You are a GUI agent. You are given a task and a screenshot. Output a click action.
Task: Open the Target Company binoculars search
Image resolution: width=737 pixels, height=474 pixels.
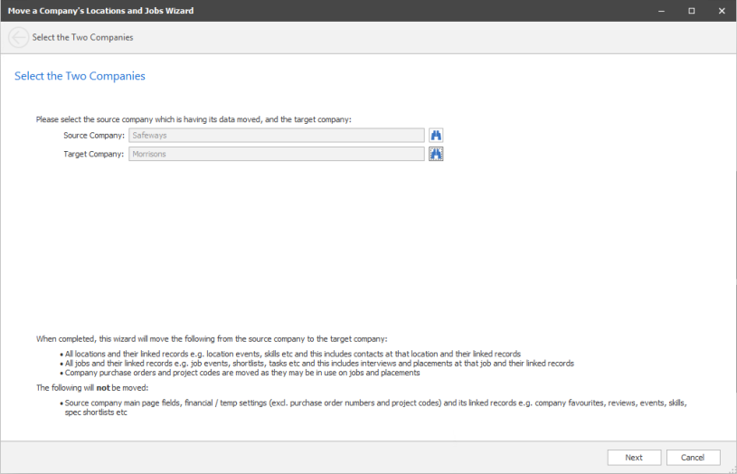[x=436, y=154]
